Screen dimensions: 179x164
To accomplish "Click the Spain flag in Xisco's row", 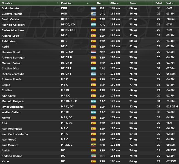I will coord(94,162).
